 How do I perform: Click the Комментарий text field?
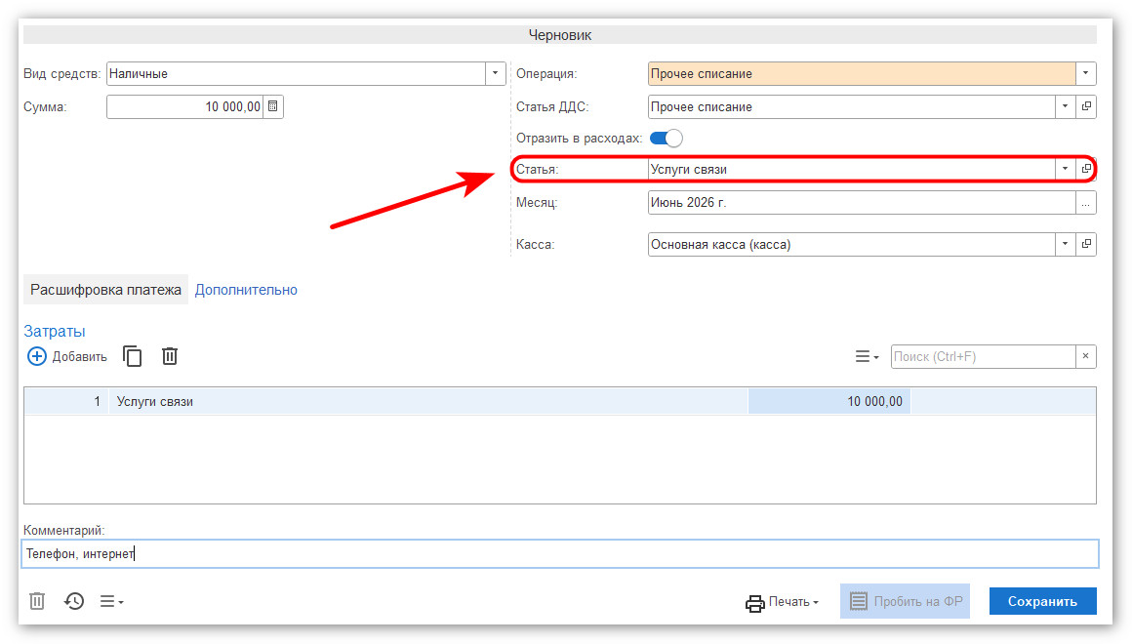click(560, 554)
